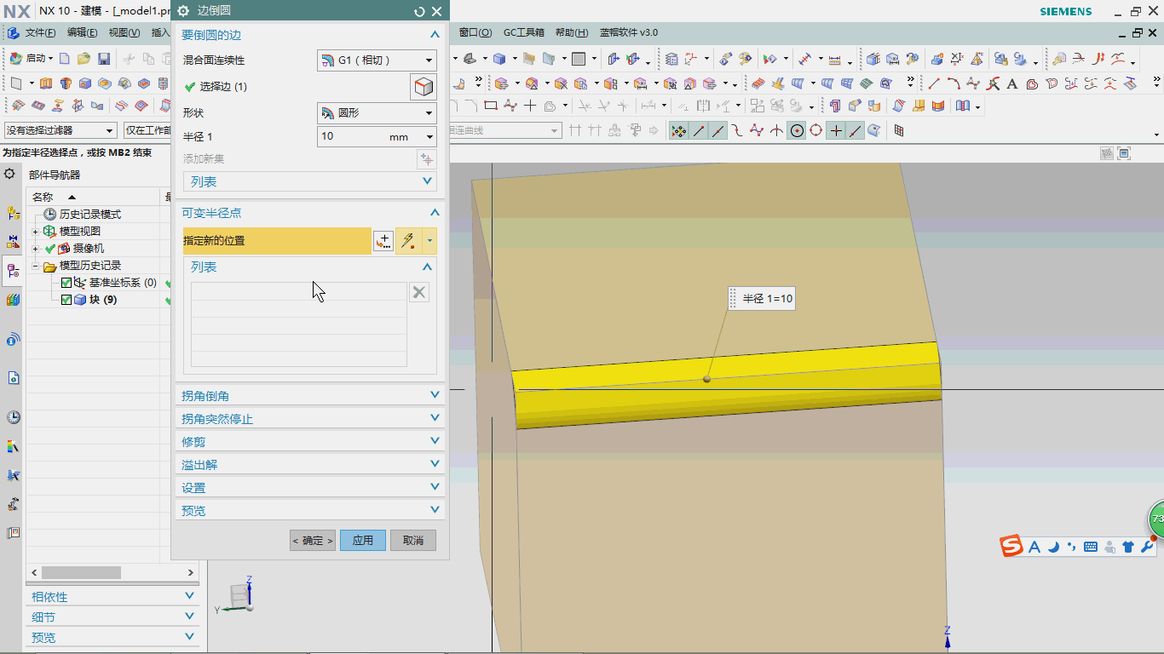Open the 视图(V) menu
Screen dimensions: 1164x654
click(x=124, y=32)
